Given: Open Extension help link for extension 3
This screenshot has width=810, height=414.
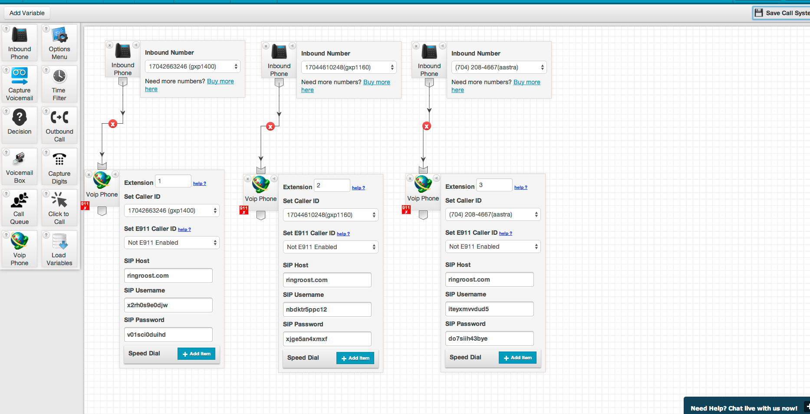Looking at the screenshot, I should point(521,187).
